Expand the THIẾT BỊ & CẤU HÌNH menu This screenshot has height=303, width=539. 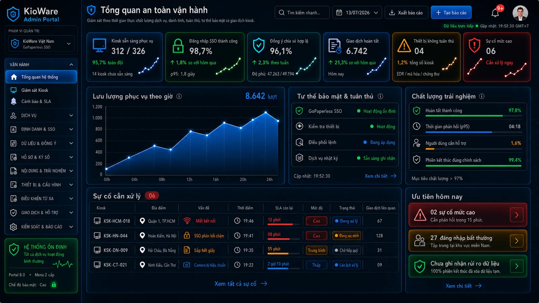click(41, 184)
